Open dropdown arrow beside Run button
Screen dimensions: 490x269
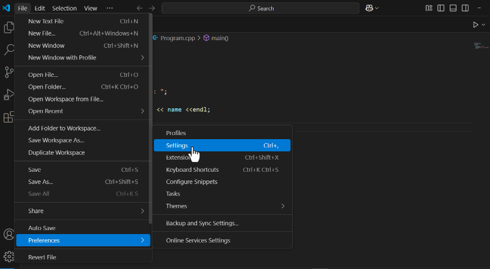point(484,24)
